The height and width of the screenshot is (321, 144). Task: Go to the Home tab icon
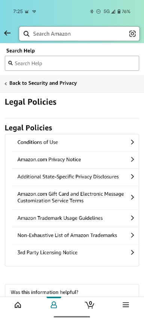18,305
